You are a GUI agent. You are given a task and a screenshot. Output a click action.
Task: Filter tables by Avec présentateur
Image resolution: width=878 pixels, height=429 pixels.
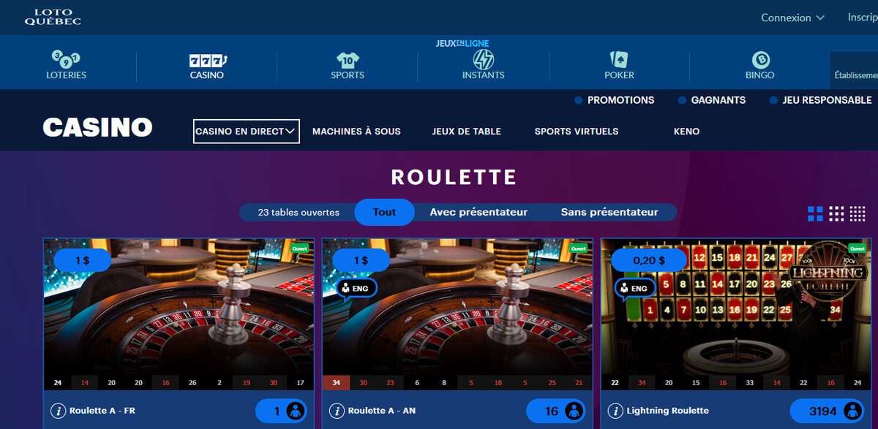click(x=479, y=212)
